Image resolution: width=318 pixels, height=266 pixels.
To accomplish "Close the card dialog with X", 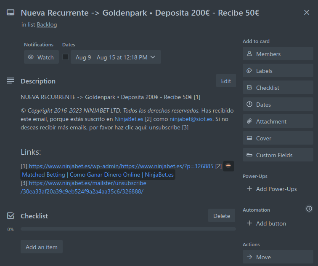I will pyautogui.click(x=307, y=12).
